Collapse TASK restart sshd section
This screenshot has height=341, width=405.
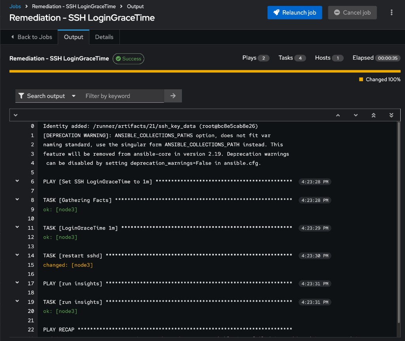point(17,255)
